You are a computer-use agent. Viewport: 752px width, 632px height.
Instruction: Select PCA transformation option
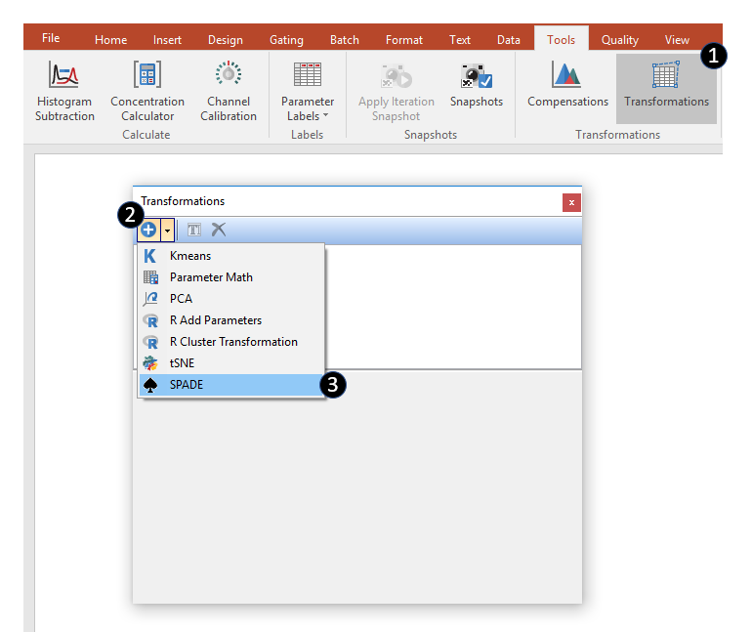tap(182, 299)
